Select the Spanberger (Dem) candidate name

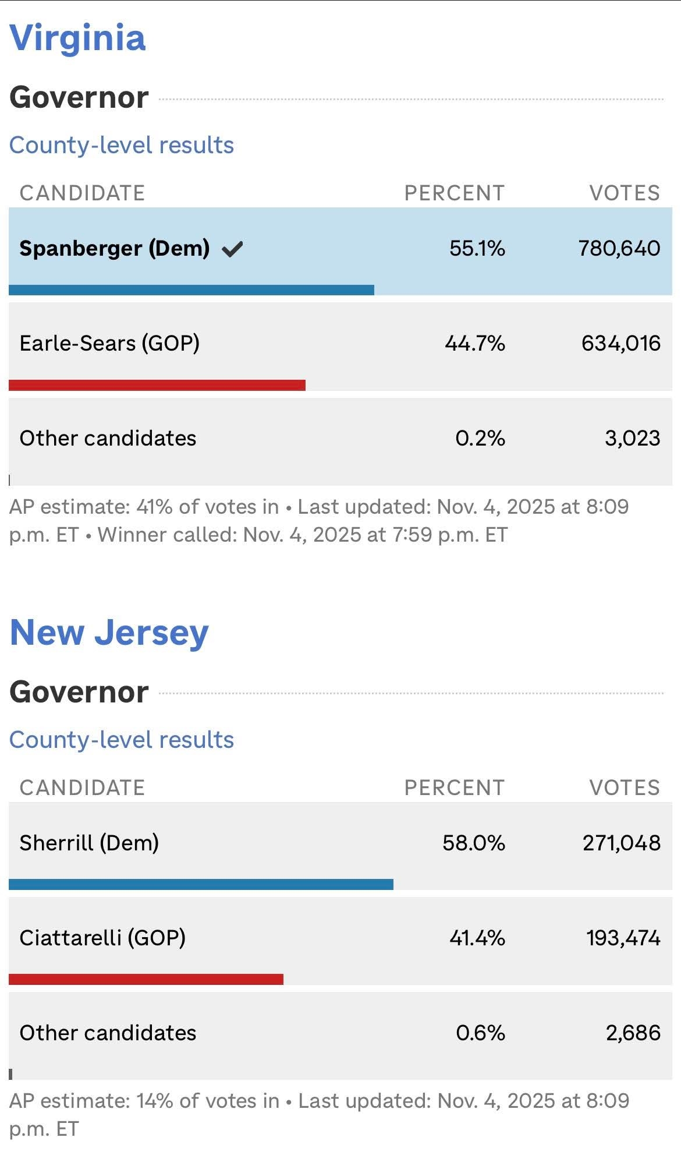tap(114, 248)
